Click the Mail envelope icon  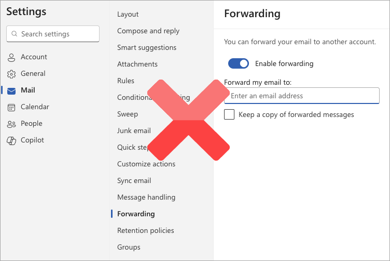tap(11, 90)
